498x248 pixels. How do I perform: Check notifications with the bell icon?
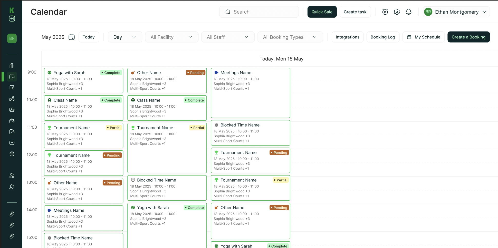(x=408, y=12)
